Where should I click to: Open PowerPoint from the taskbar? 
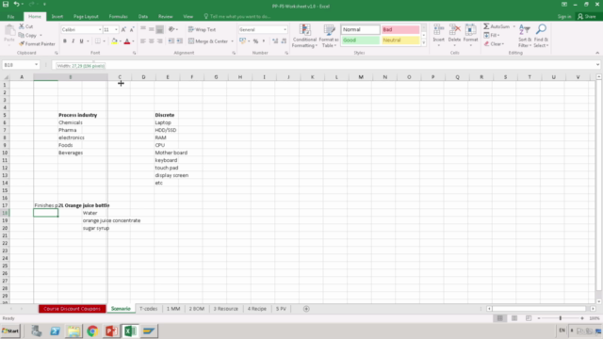tap(111, 331)
